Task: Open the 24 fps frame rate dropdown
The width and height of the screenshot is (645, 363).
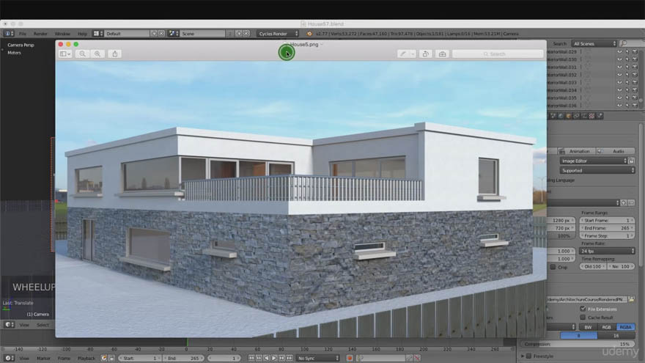Action: point(607,251)
